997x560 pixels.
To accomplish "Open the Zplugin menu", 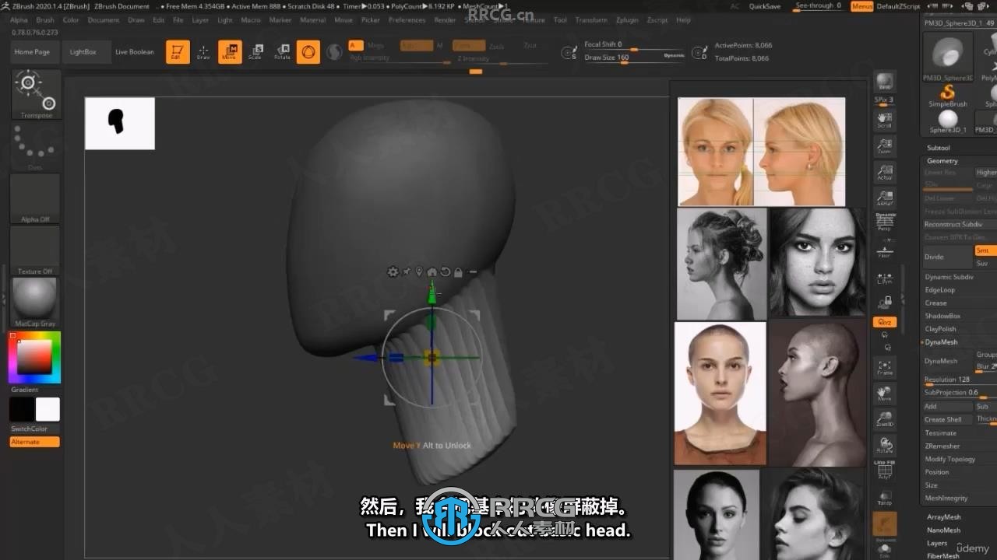I will pyautogui.click(x=627, y=20).
